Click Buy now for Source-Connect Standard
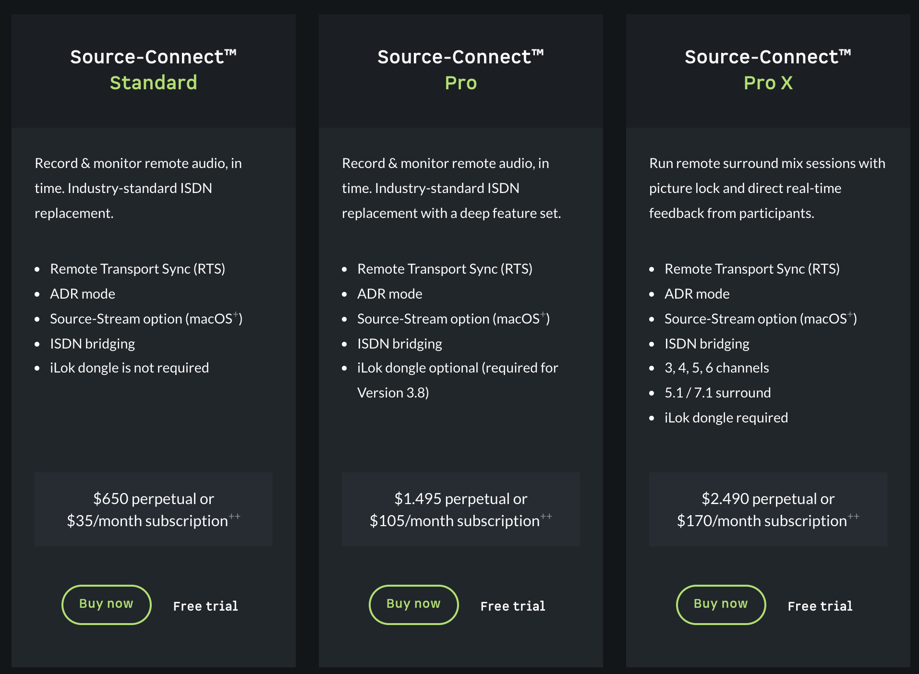The height and width of the screenshot is (674, 919). (x=106, y=604)
